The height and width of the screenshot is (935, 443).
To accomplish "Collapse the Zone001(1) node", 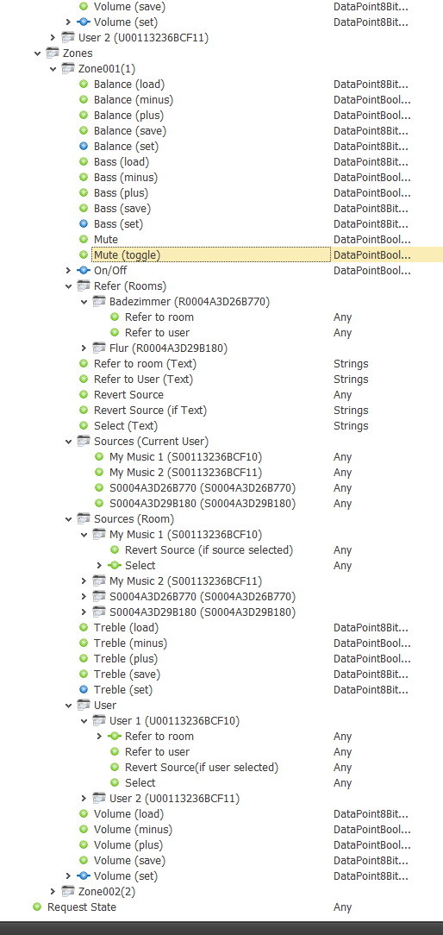I will coord(53,69).
